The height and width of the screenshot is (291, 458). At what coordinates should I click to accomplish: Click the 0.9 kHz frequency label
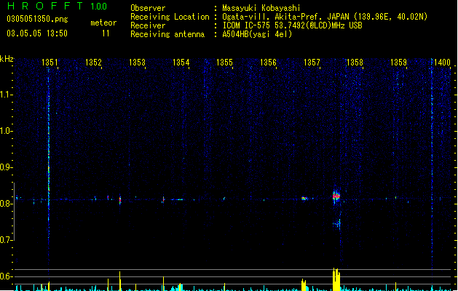(x=6, y=167)
